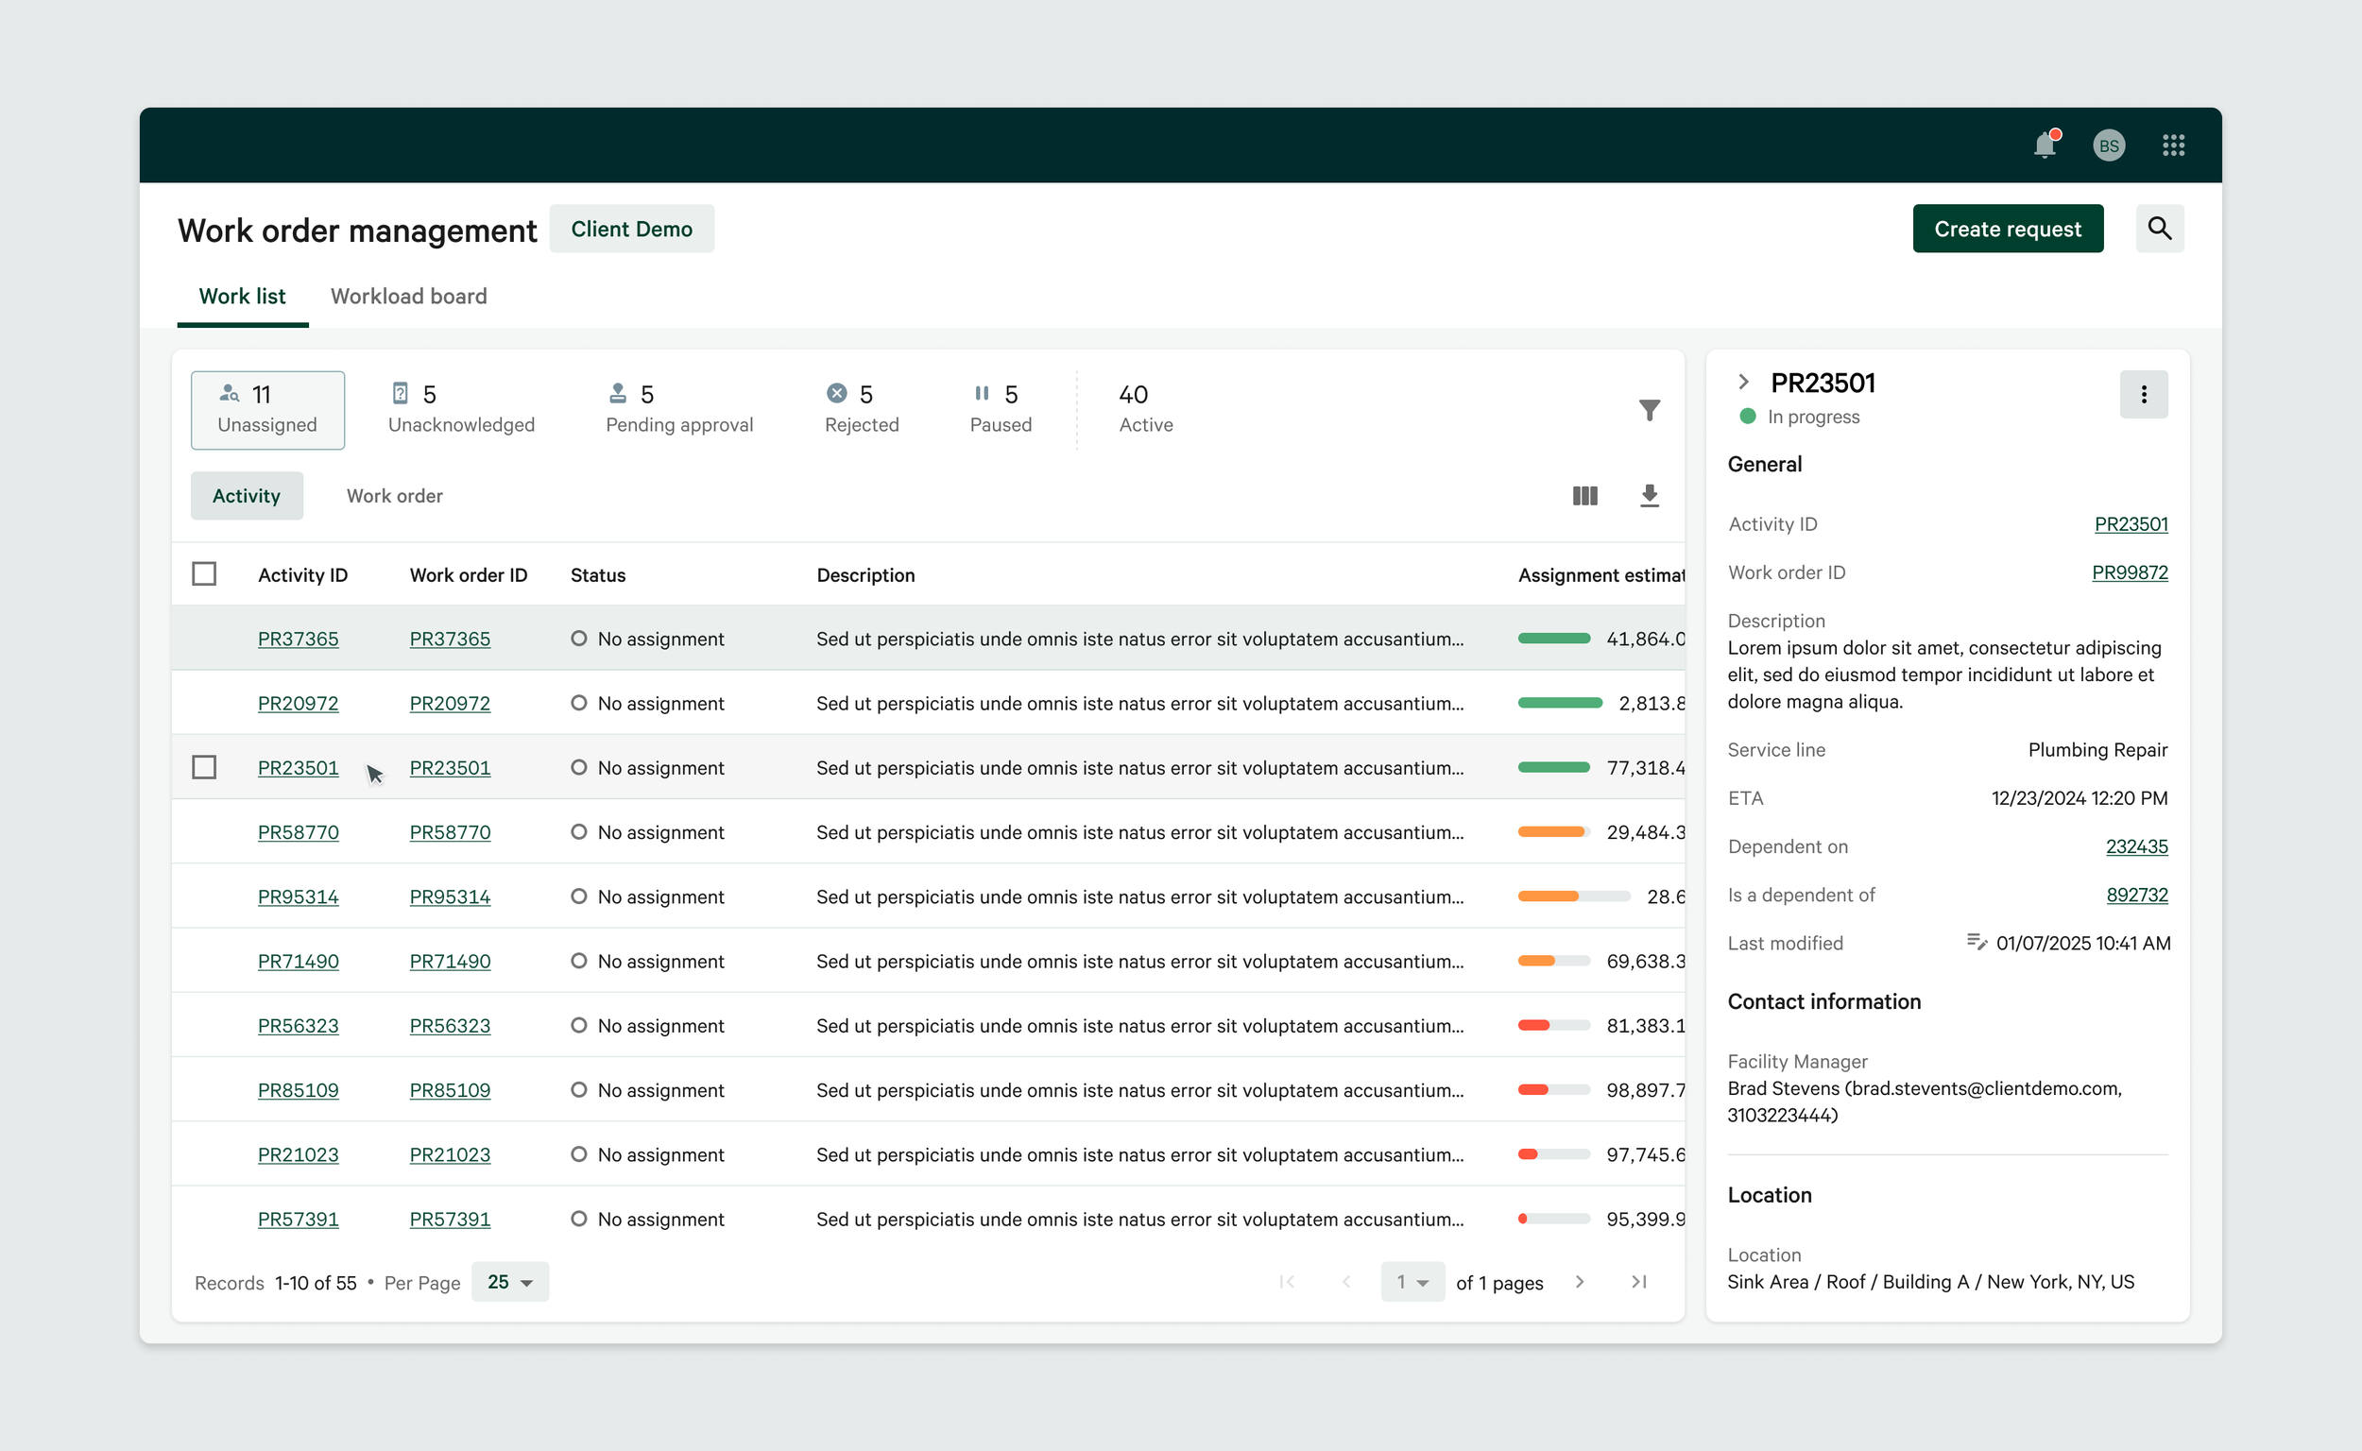The height and width of the screenshot is (1451, 2362).
Task: Open the Per Page 25 dropdown
Action: 509,1282
